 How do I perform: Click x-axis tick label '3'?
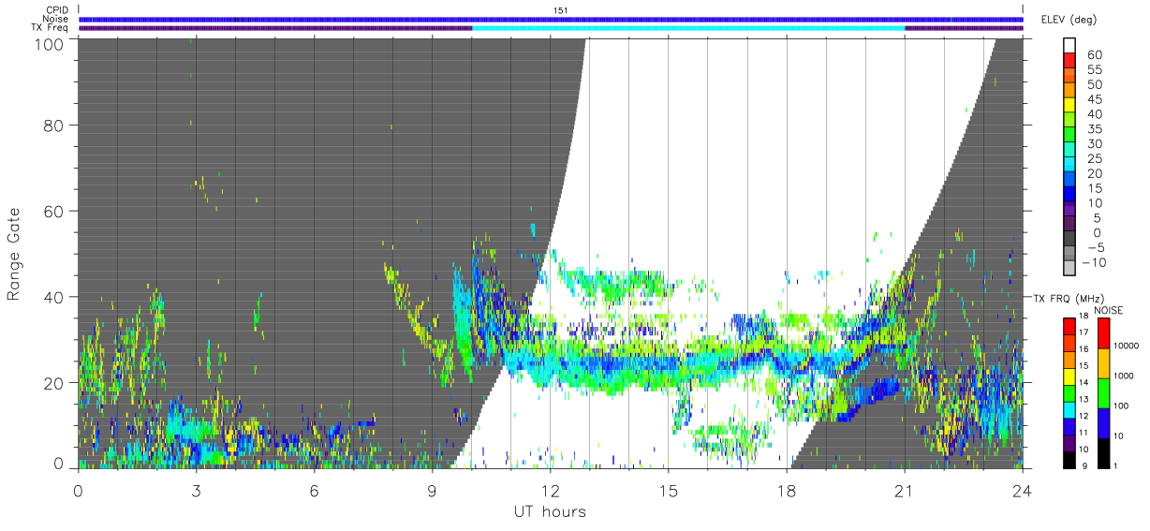pyautogui.click(x=196, y=491)
